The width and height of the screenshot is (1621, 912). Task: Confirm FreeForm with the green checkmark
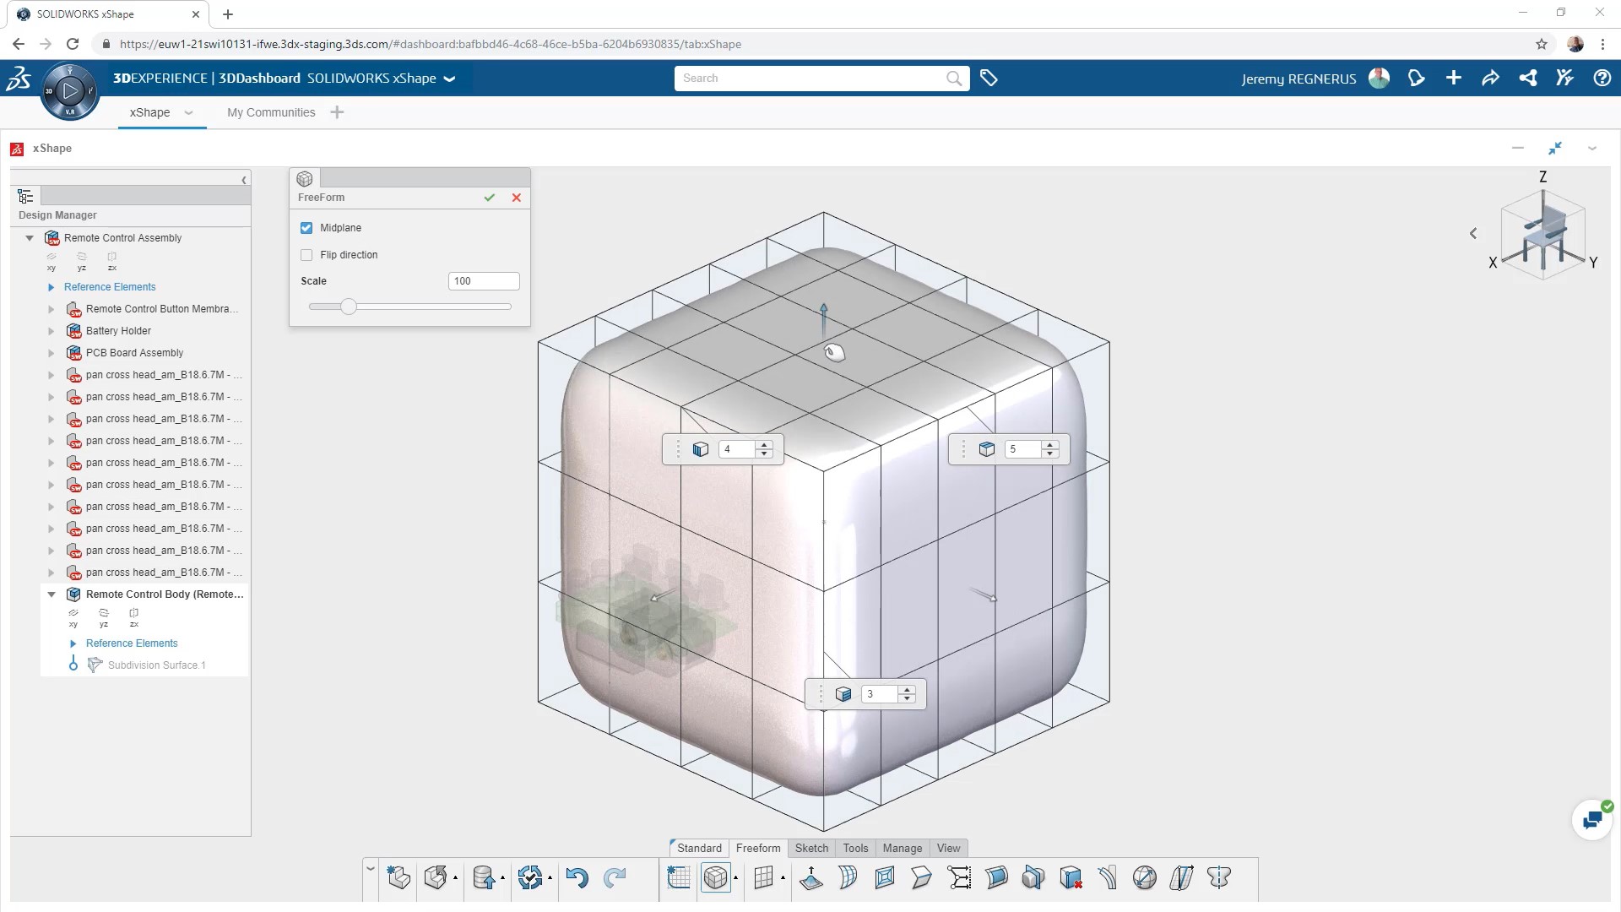(490, 197)
